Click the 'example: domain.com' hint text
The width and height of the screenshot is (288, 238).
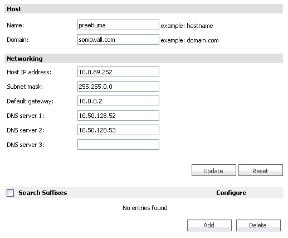[189, 40]
